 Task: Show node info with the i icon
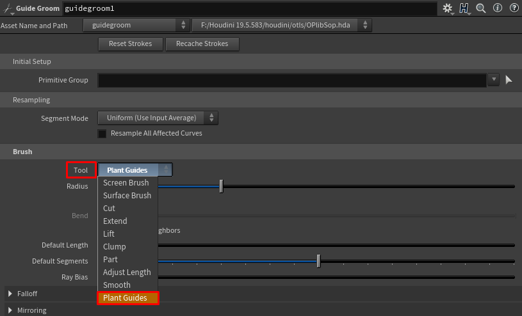click(x=498, y=8)
